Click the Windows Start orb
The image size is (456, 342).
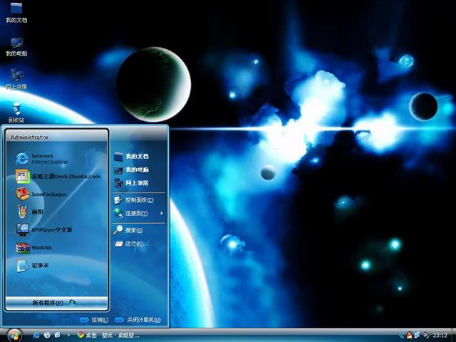[x=14, y=336]
